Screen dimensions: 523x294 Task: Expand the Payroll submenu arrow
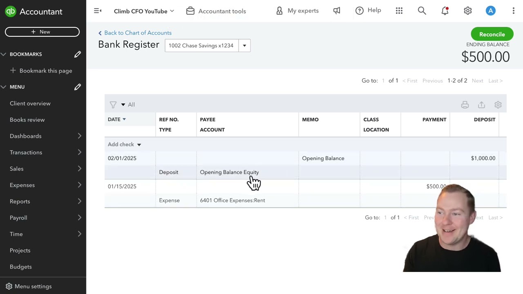pos(80,218)
